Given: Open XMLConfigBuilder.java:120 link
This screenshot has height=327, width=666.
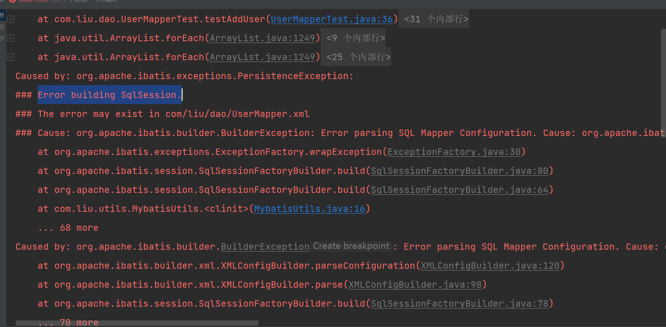Looking at the screenshot, I should tap(490, 265).
